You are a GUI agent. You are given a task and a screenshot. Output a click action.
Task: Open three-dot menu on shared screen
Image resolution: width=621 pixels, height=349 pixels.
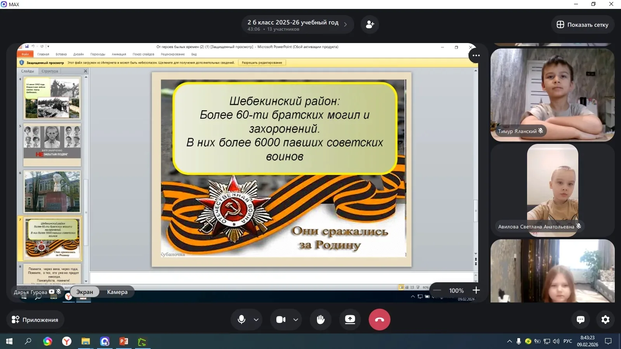pyautogui.click(x=476, y=55)
